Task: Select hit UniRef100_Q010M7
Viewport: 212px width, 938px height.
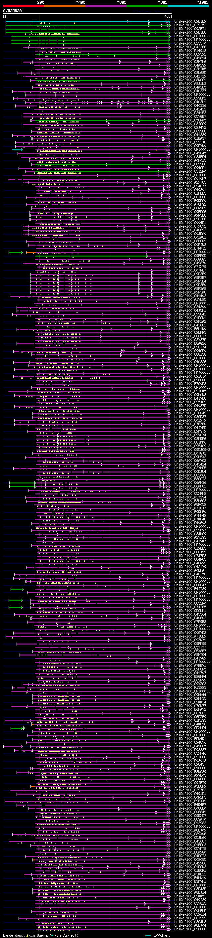Action: [x=190, y=179]
